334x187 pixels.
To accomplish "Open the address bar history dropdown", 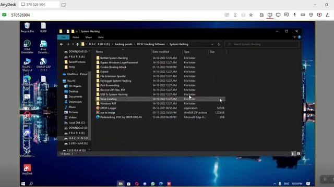I will 212,44.
